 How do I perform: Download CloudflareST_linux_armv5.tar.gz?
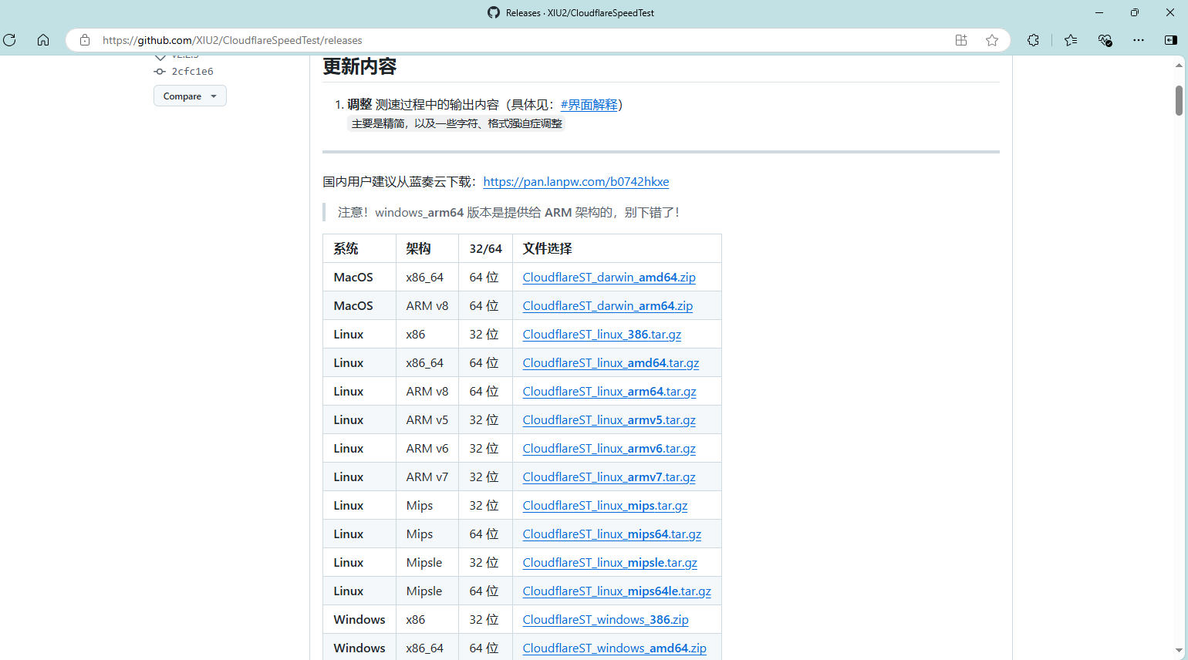coord(609,419)
